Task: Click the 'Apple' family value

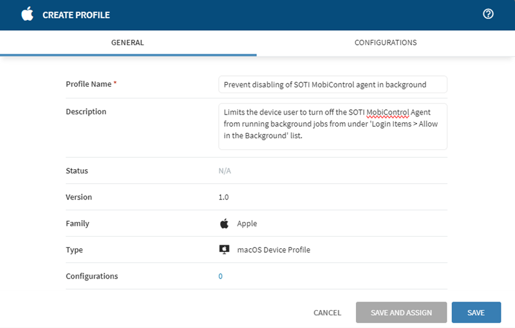Action: 247,223
